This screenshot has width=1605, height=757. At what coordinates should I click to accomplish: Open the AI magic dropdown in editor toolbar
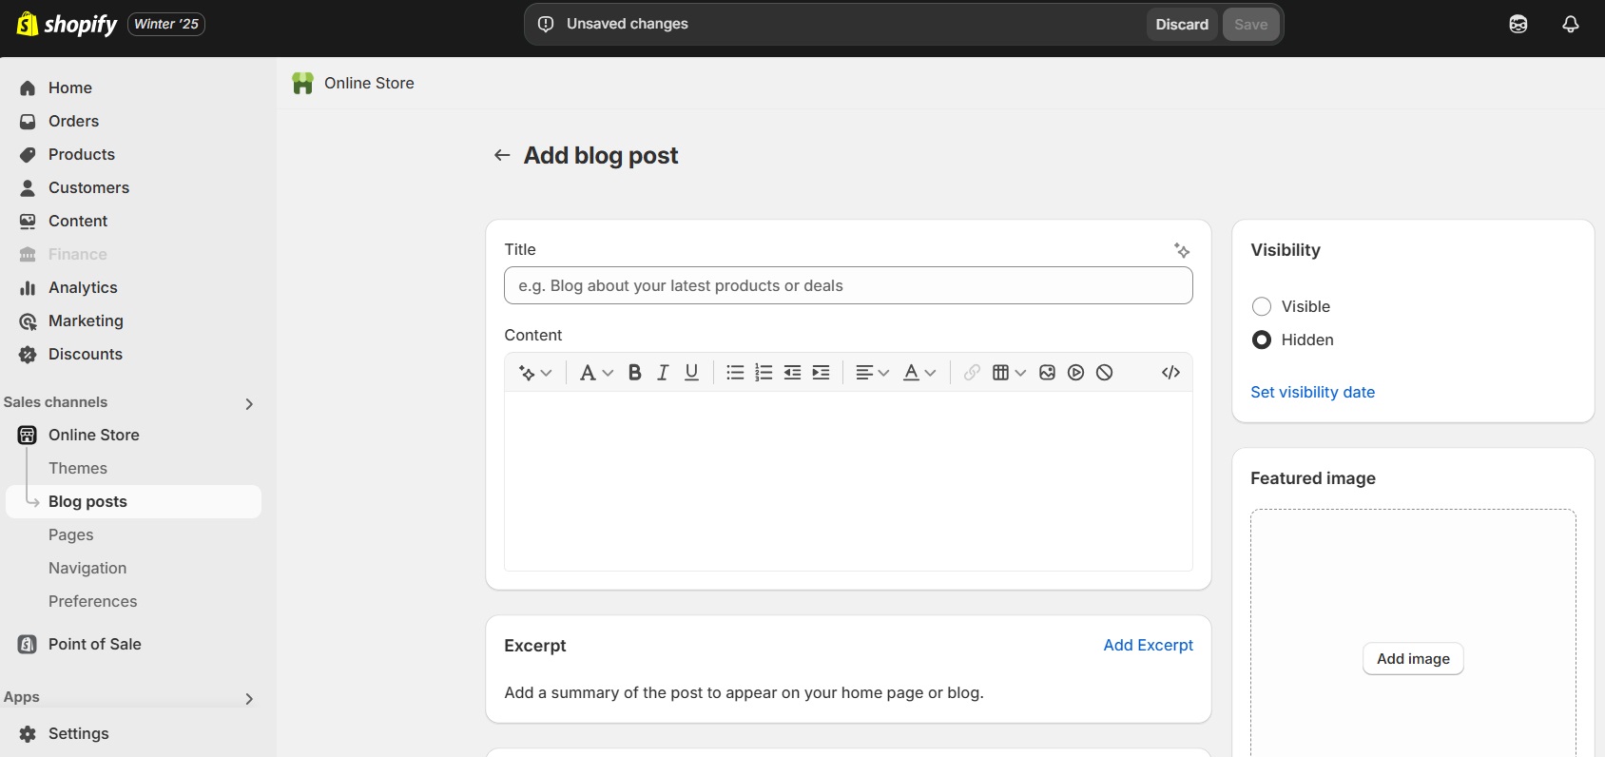point(535,373)
